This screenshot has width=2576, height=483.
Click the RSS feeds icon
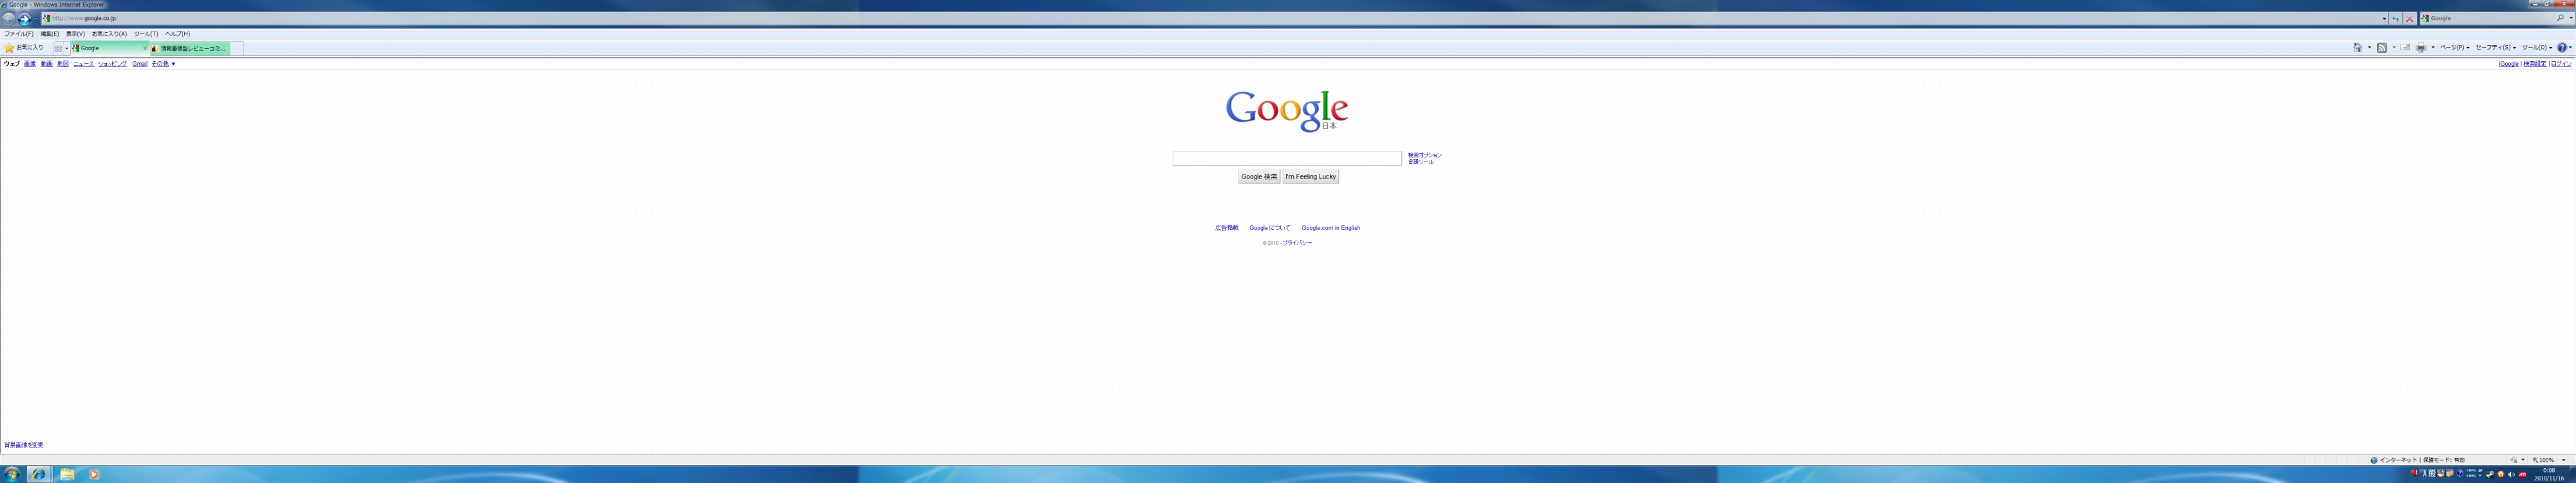tap(2381, 48)
